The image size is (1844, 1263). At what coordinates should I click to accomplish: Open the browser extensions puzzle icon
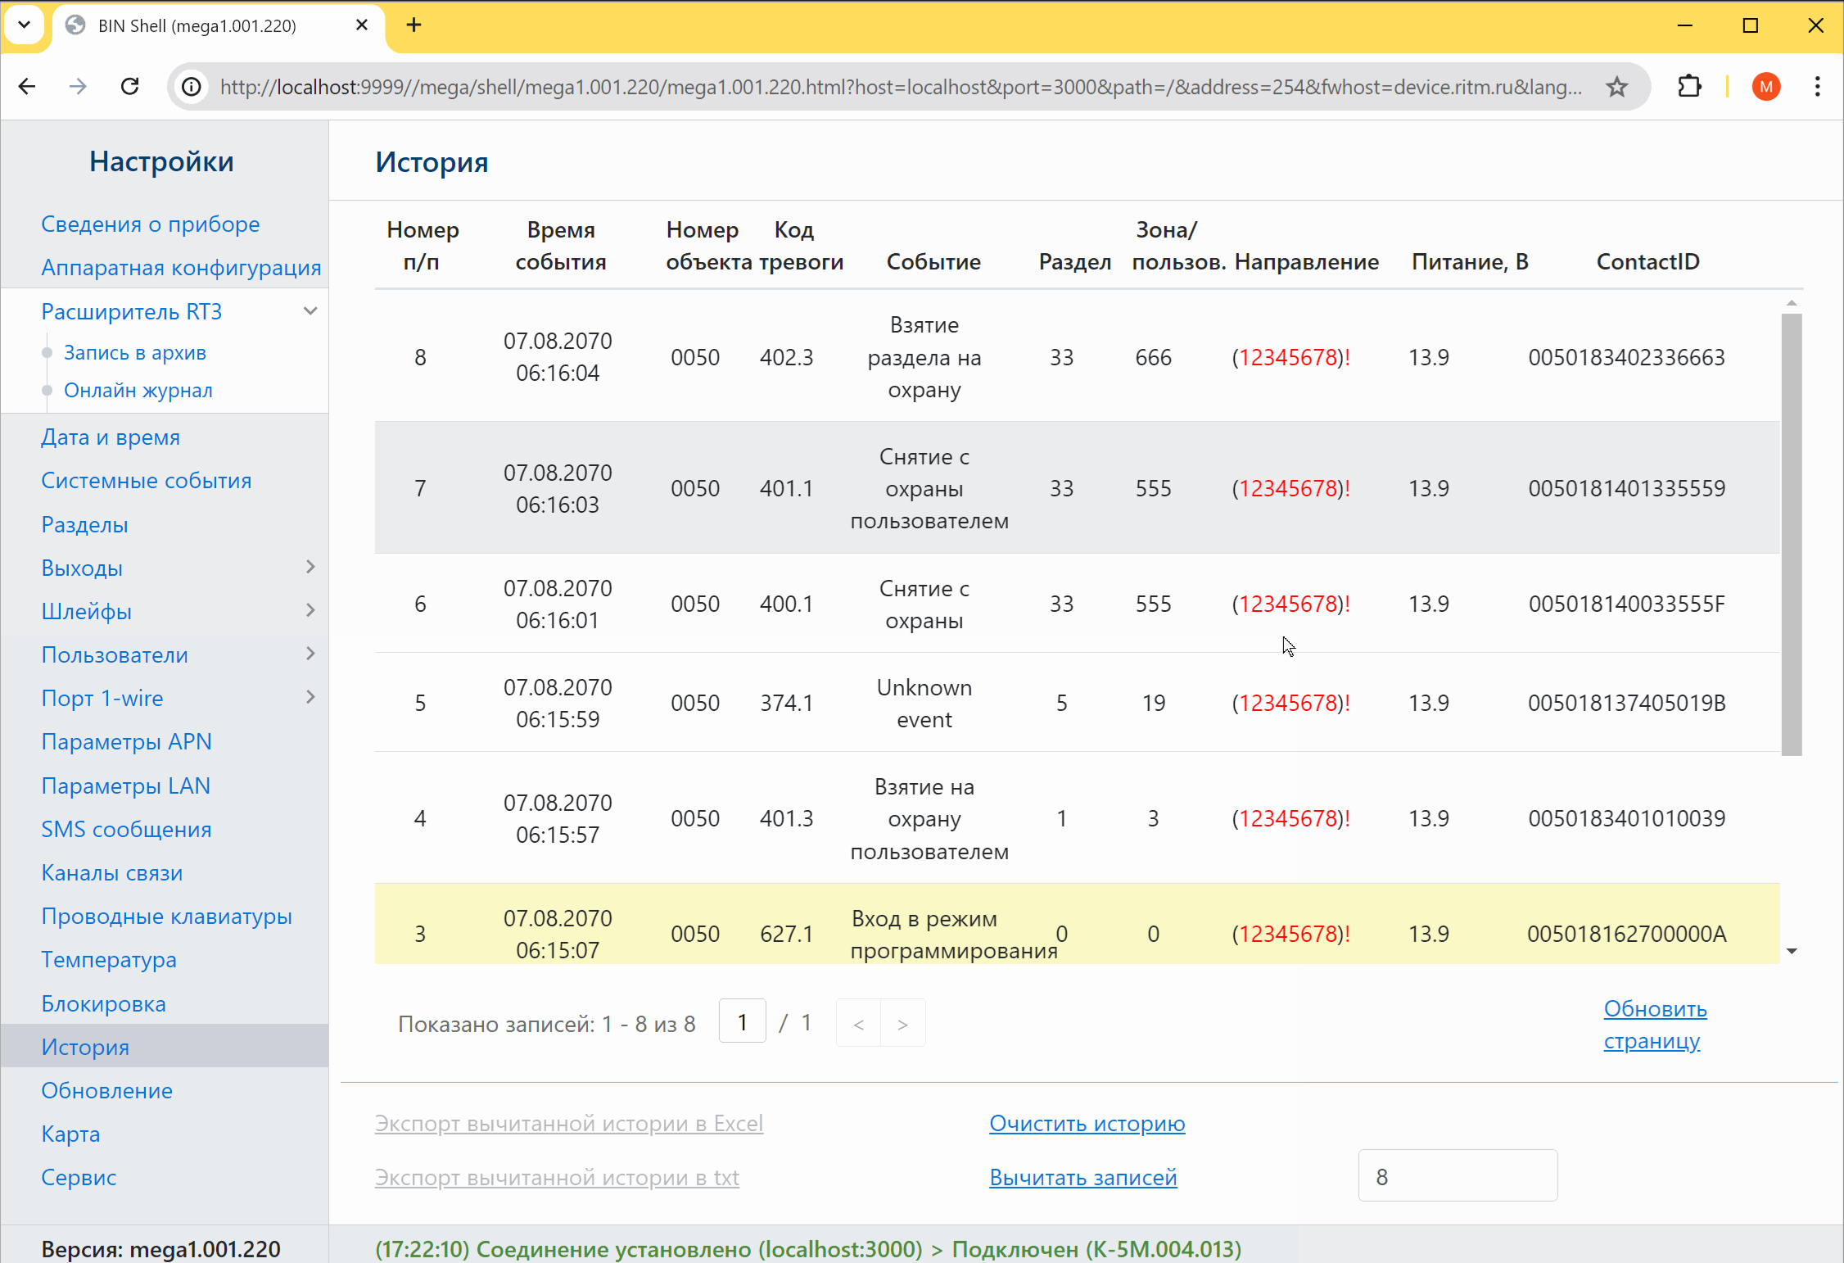click(1690, 86)
